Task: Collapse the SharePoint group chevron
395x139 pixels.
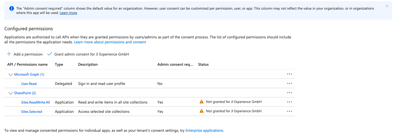Action: tap(11, 93)
